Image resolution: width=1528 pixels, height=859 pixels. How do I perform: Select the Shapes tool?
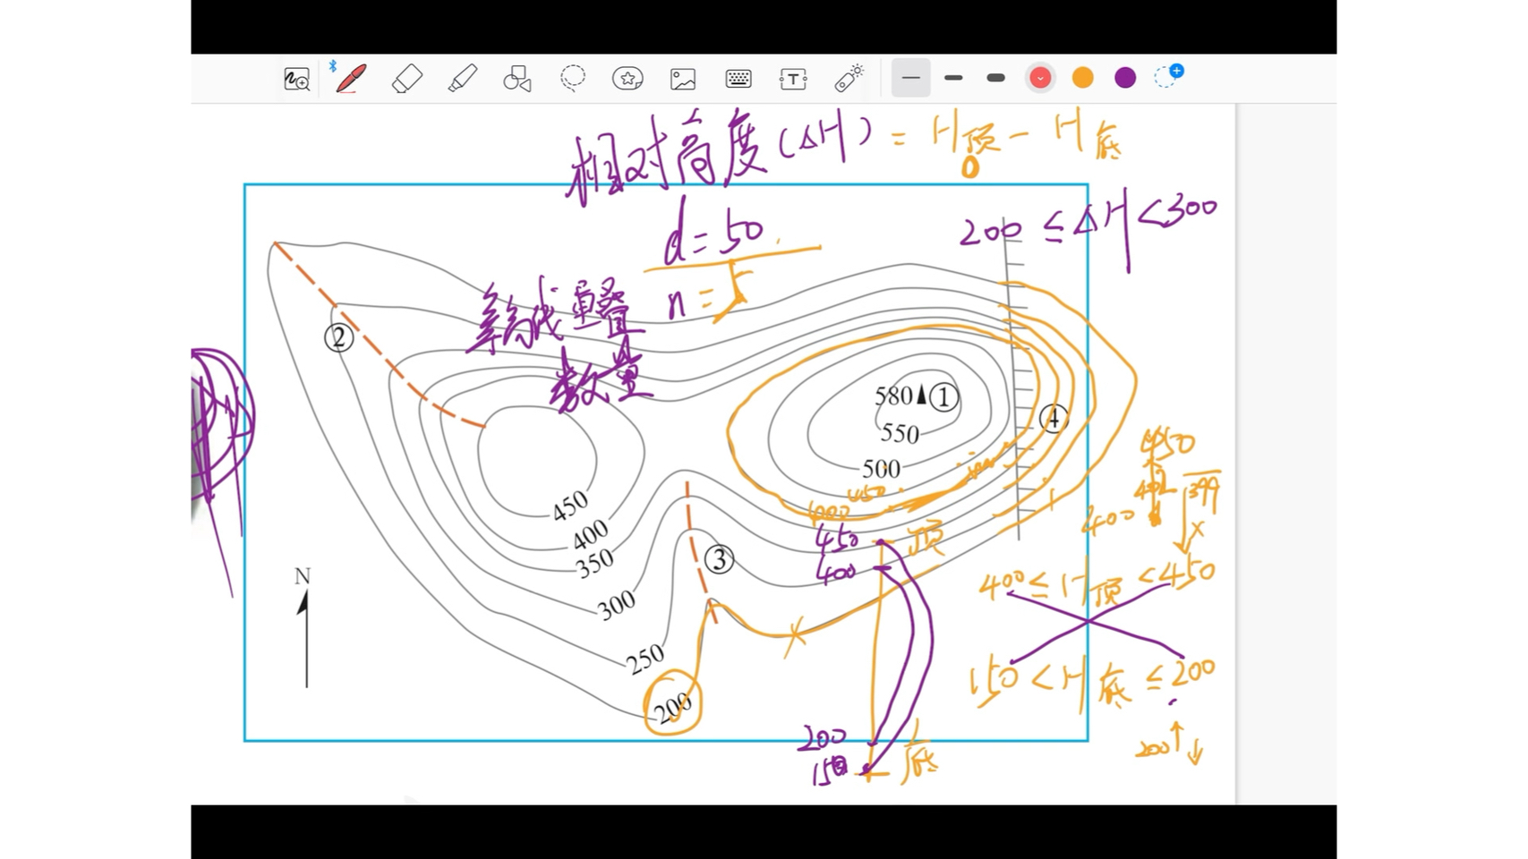point(516,79)
